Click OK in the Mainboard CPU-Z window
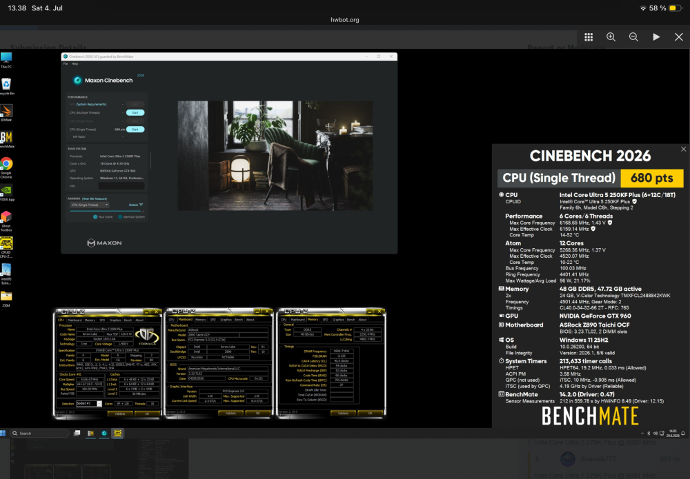690x479 pixels. pyautogui.click(x=258, y=413)
